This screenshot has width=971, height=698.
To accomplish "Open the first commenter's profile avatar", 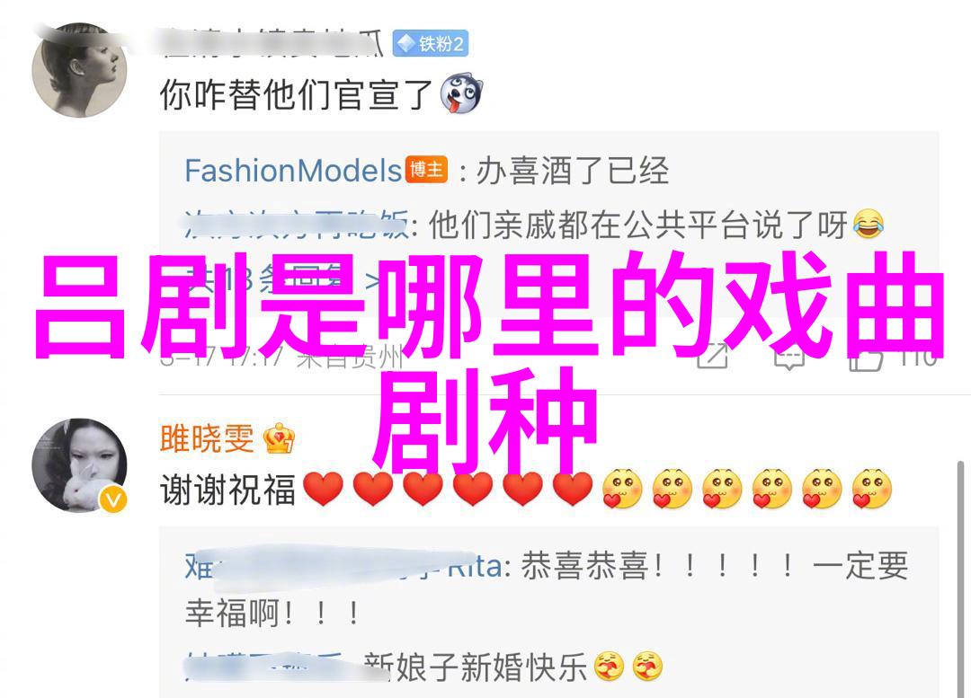I will coord(78,70).
